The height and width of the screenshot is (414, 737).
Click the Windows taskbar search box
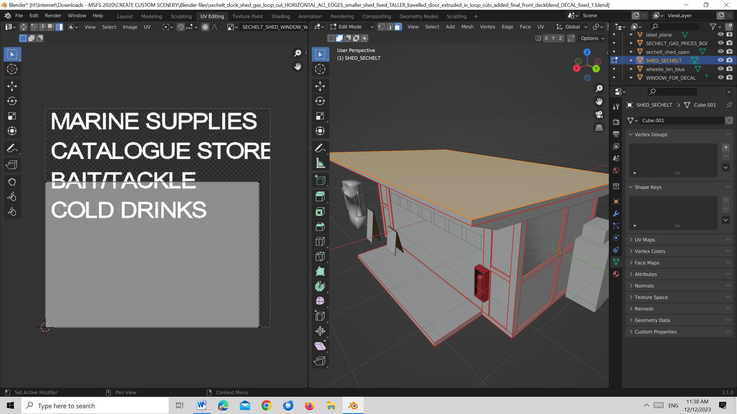point(95,406)
